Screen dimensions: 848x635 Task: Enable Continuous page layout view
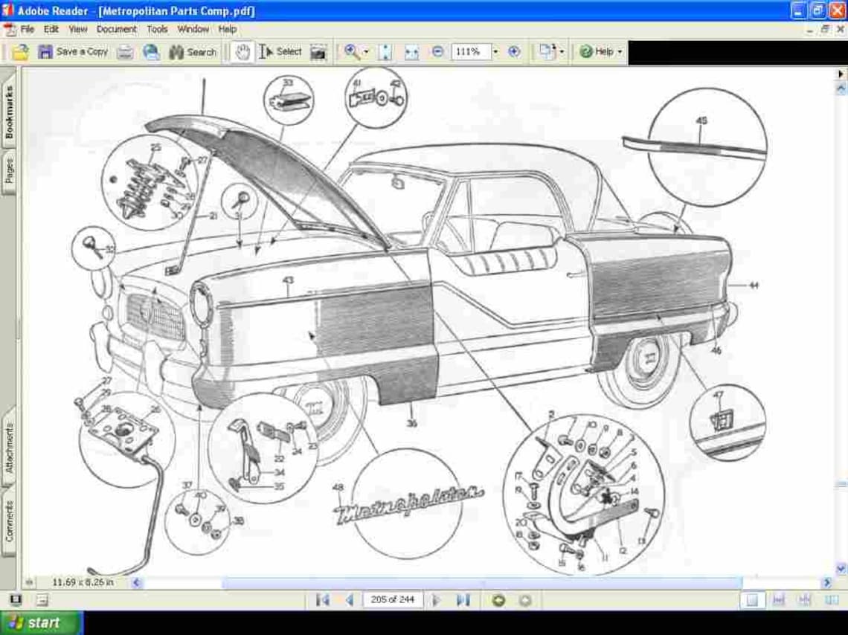(x=778, y=599)
